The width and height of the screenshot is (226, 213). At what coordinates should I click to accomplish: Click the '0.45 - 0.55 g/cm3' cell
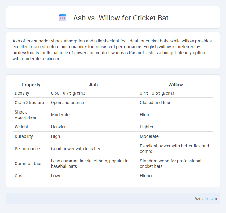pos(157,93)
